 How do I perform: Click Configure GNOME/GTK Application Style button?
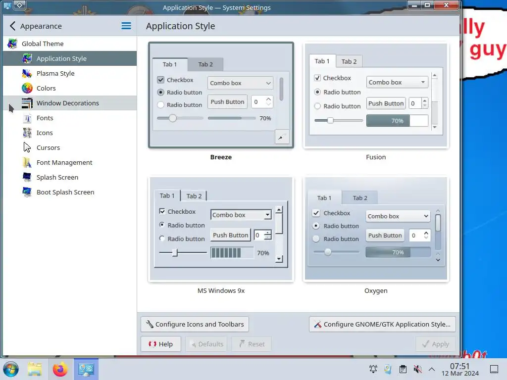tap(382, 324)
